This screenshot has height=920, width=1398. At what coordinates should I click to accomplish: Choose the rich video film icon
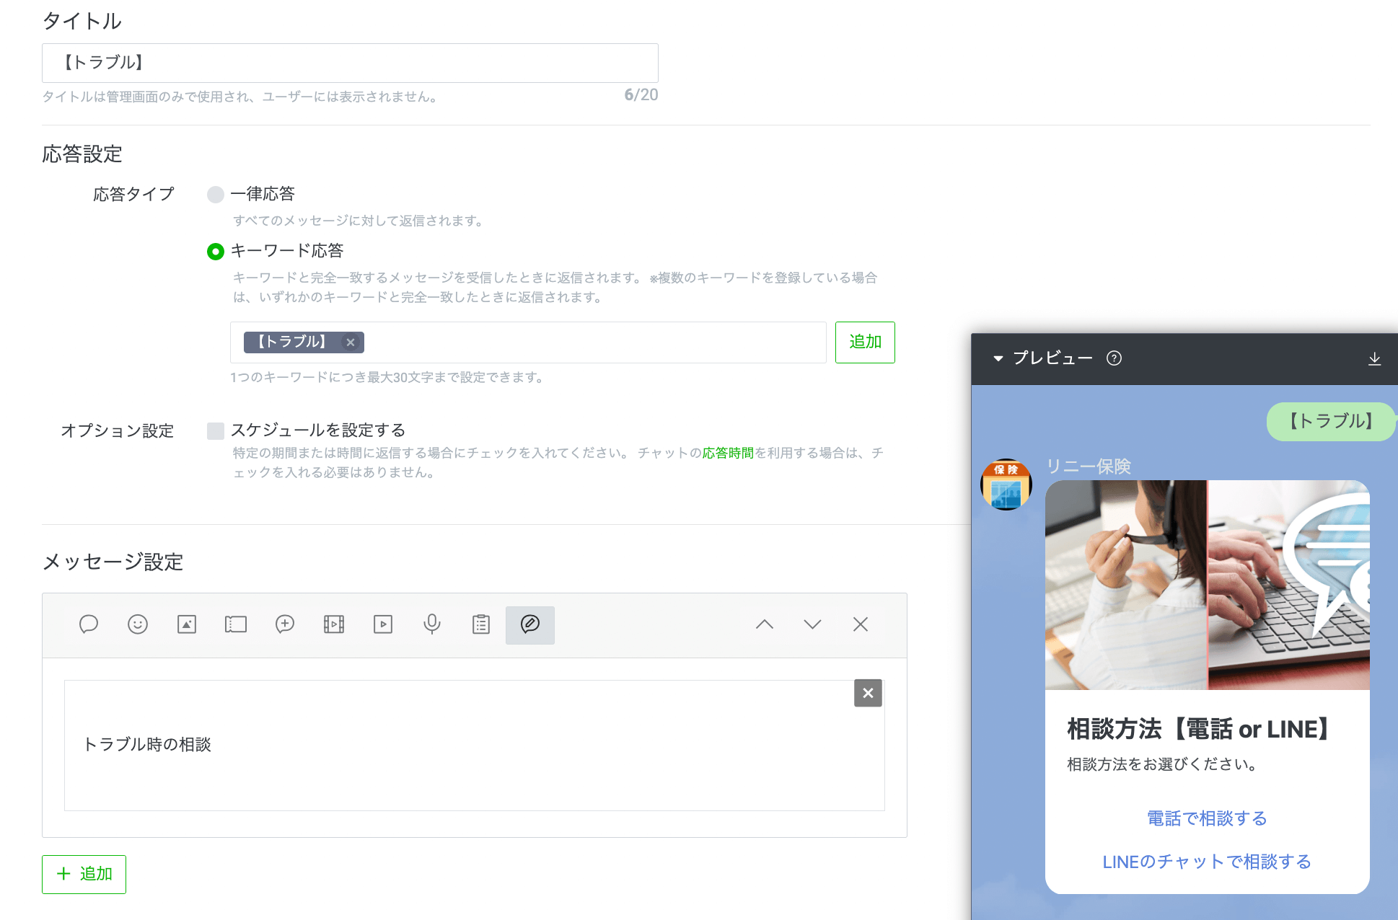coord(334,624)
